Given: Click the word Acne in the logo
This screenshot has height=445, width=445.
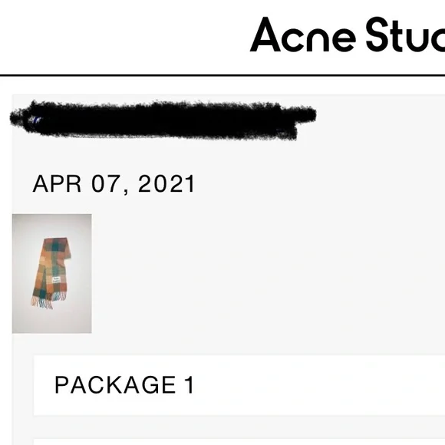Looking at the screenshot, I should pyautogui.click(x=303, y=35).
